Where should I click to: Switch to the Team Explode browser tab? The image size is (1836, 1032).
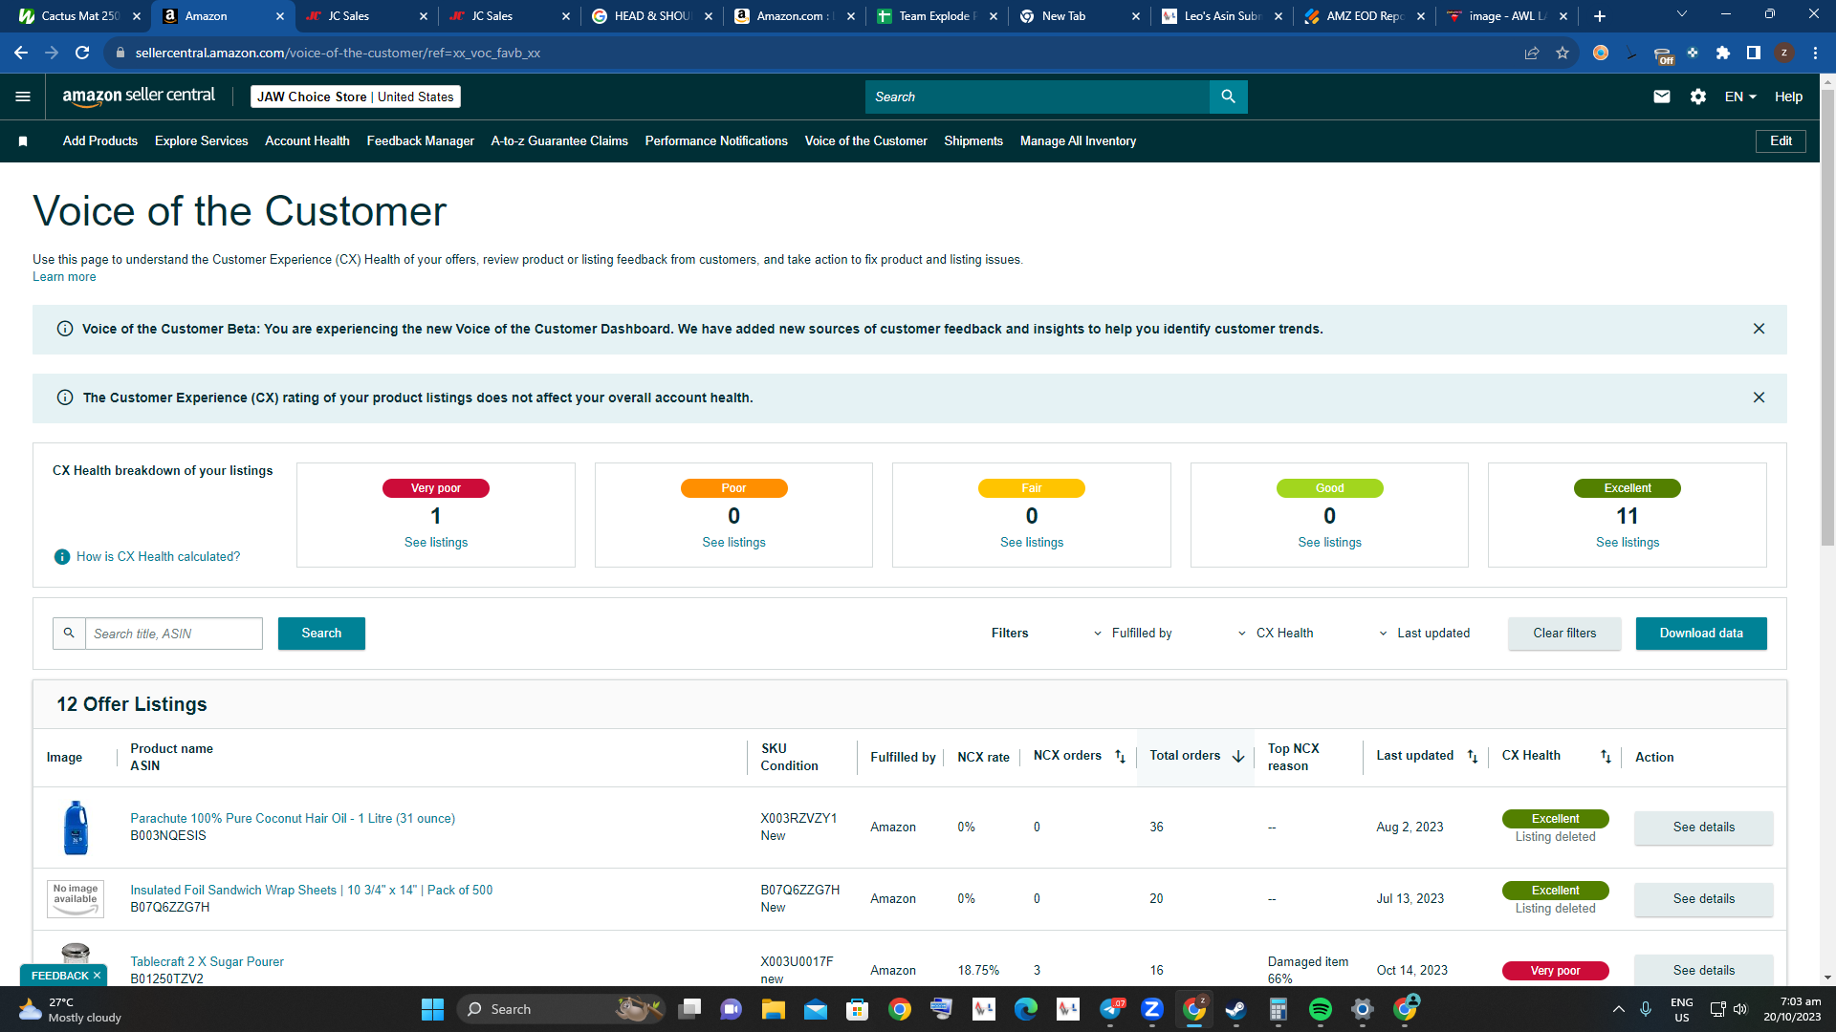(x=937, y=16)
